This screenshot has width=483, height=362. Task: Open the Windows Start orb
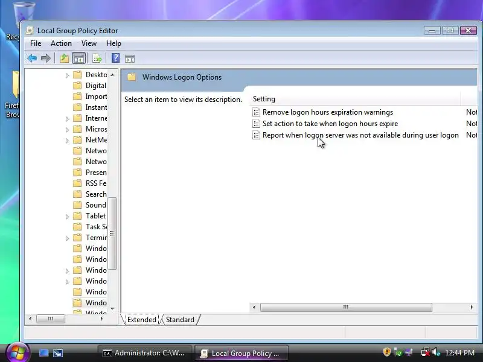pyautogui.click(x=18, y=352)
